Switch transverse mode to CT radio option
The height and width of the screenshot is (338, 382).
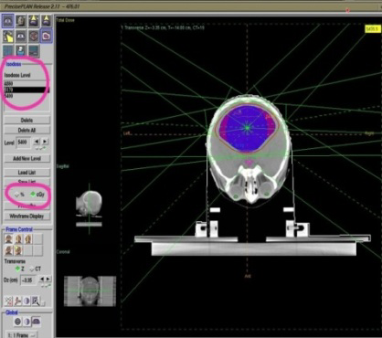tap(32, 269)
